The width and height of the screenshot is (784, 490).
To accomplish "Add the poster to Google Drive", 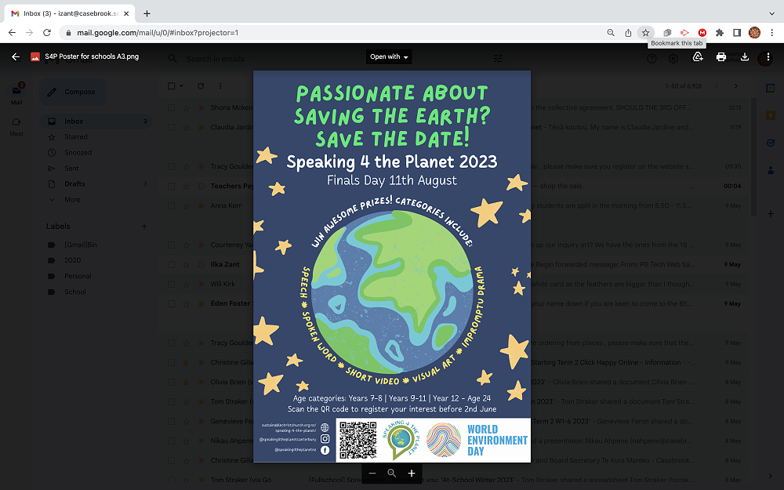I will [x=698, y=56].
